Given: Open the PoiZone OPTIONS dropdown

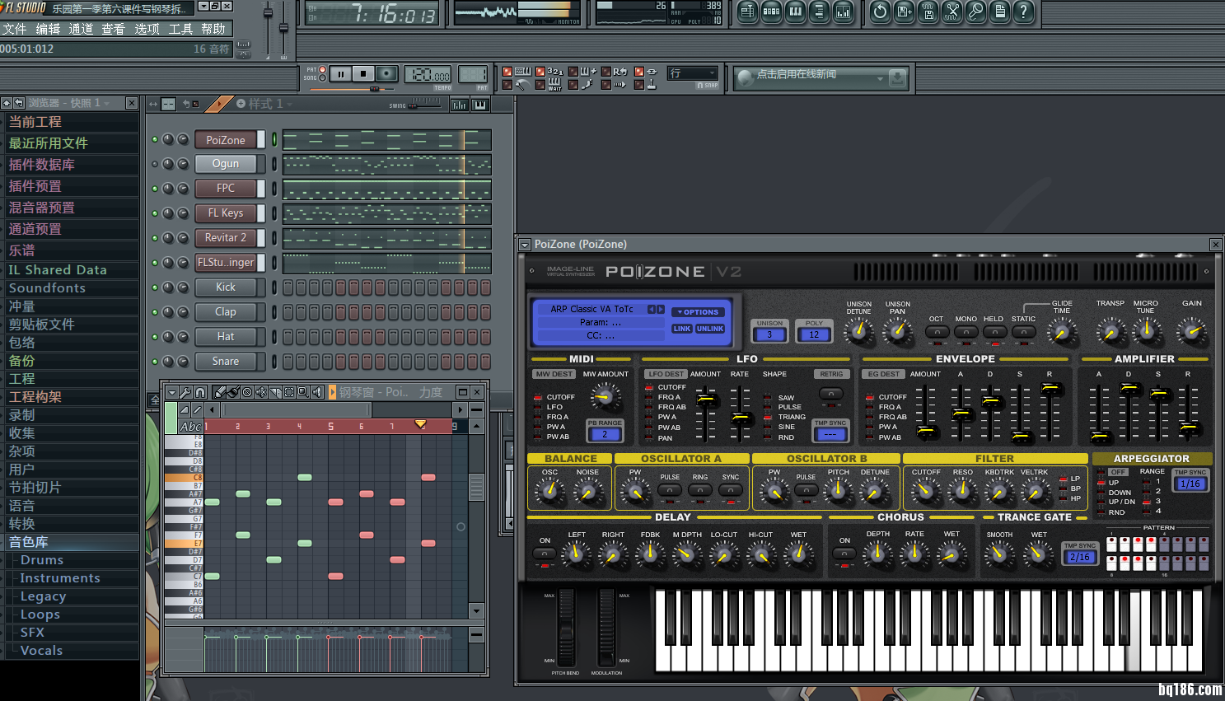Looking at the screenshot, I should pos(699,312).
